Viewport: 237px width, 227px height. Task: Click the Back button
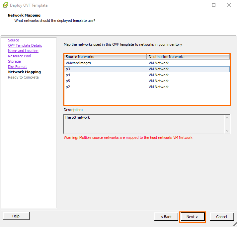click(x=166, y=217)
